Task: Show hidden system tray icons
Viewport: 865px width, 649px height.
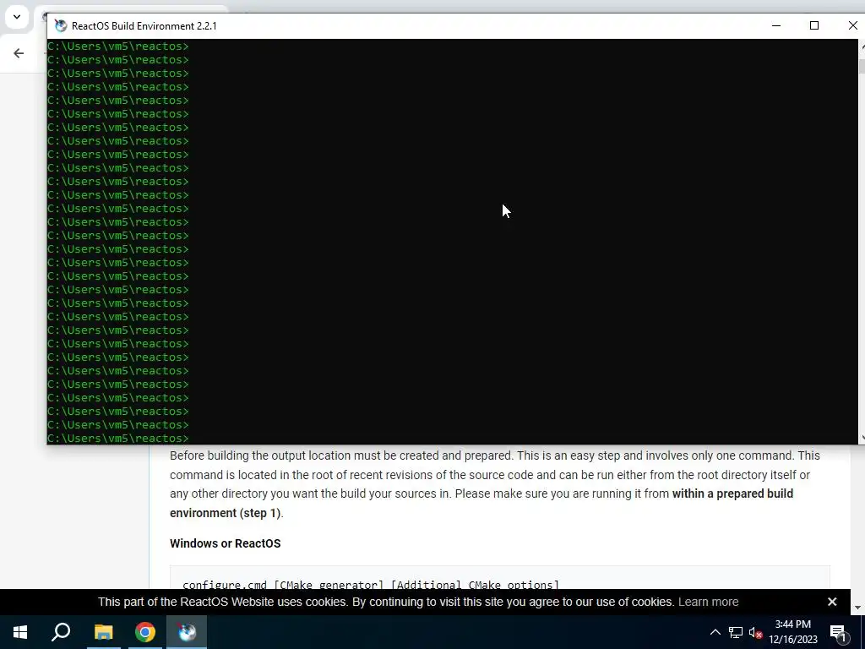Action: pyautogui.click(x=715, y=632)
